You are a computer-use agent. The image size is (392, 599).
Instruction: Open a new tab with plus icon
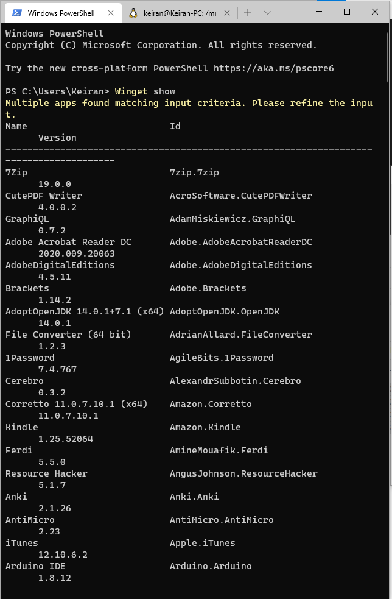point(248,13)
